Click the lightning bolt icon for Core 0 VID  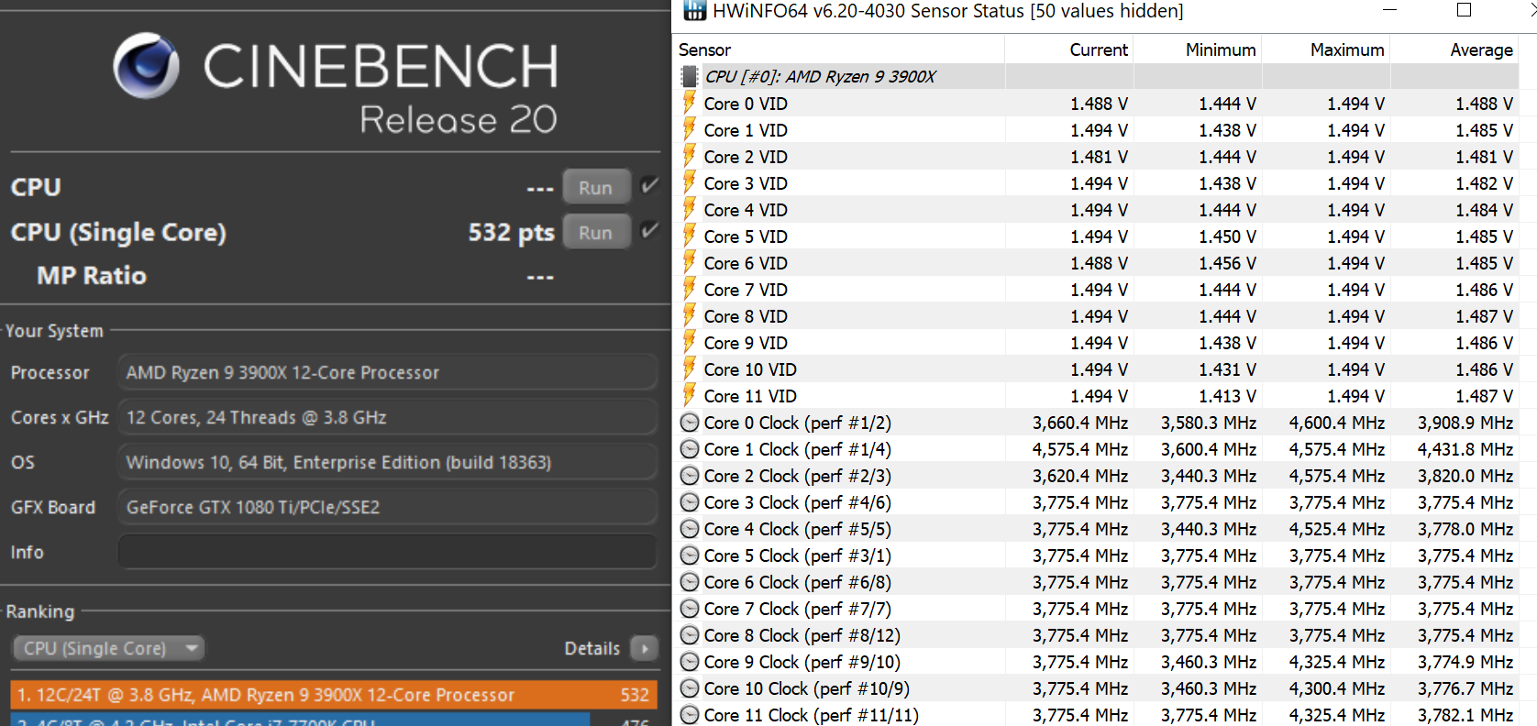click(690, 103)
